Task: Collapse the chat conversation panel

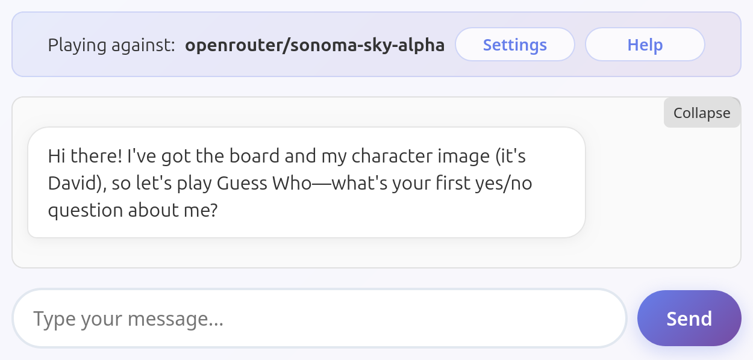Action: pos(702,113)
